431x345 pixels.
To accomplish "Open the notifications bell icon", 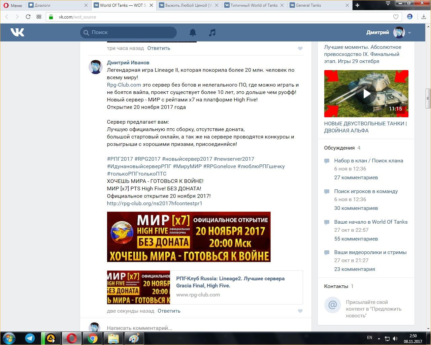I will (x=193, y=32).
